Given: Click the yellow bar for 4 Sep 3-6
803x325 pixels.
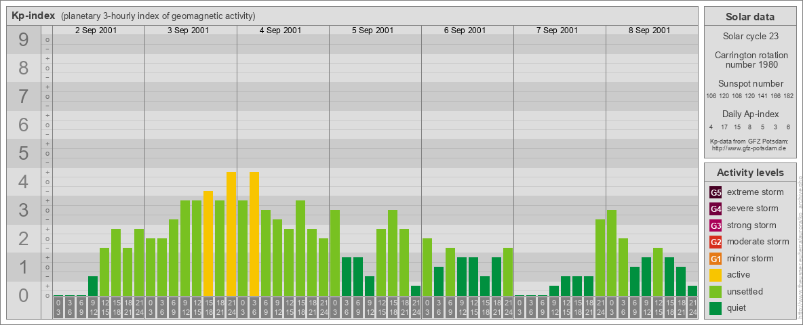Looking at the screenshot, I should point(254,234).
